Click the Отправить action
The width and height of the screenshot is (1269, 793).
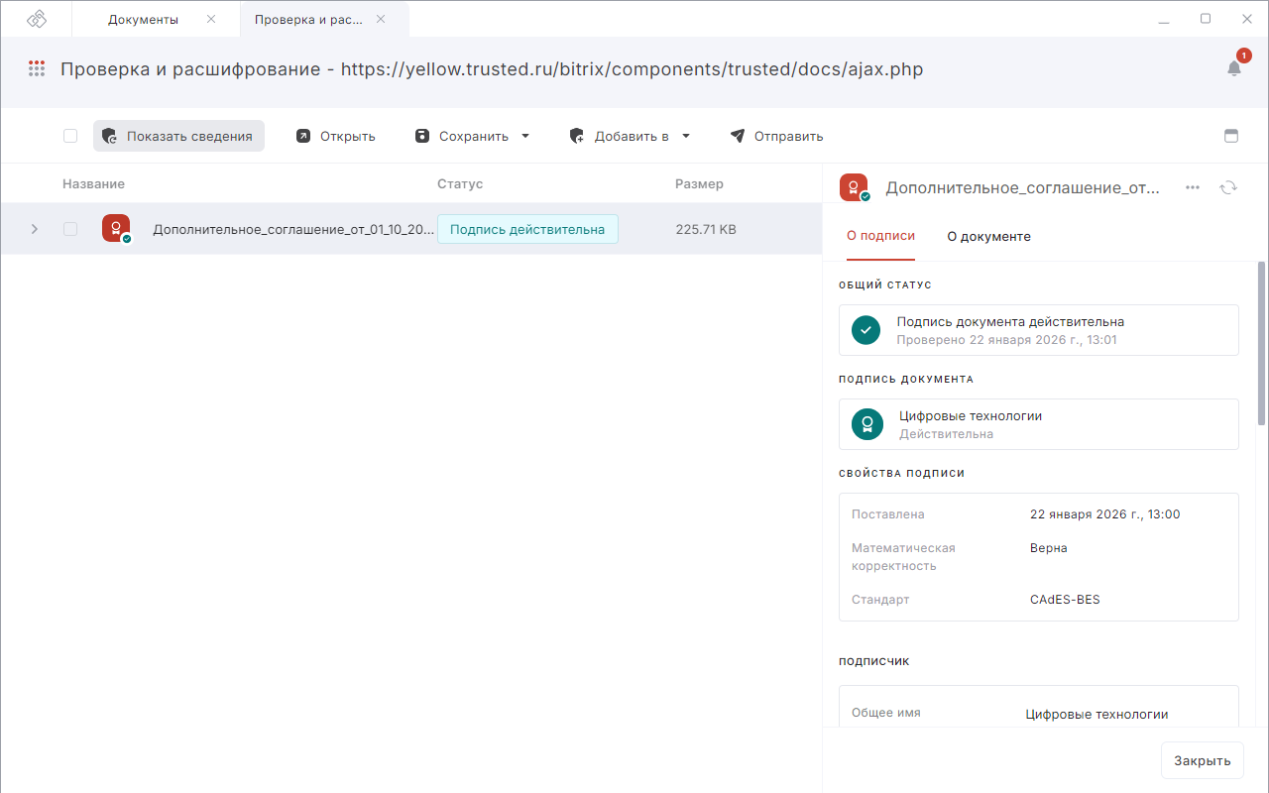(x=777, y=135)
